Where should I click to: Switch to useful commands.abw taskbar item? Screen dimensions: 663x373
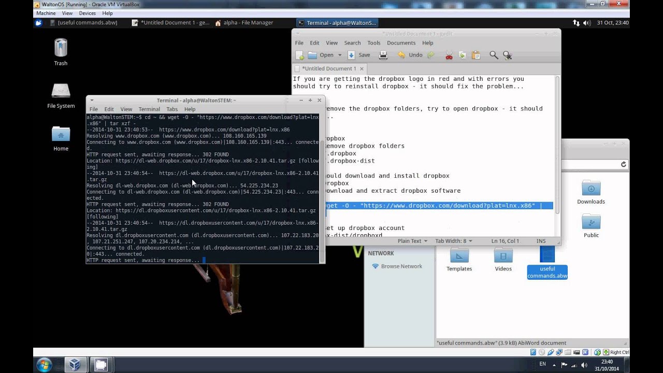[x=83, y=23]
